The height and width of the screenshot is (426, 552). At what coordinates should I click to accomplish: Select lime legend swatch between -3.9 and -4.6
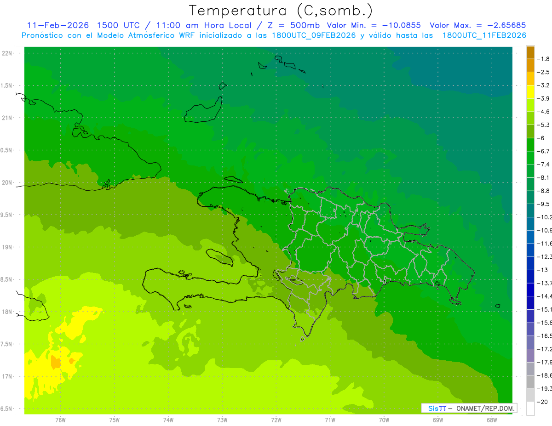[x=530, y=105]
